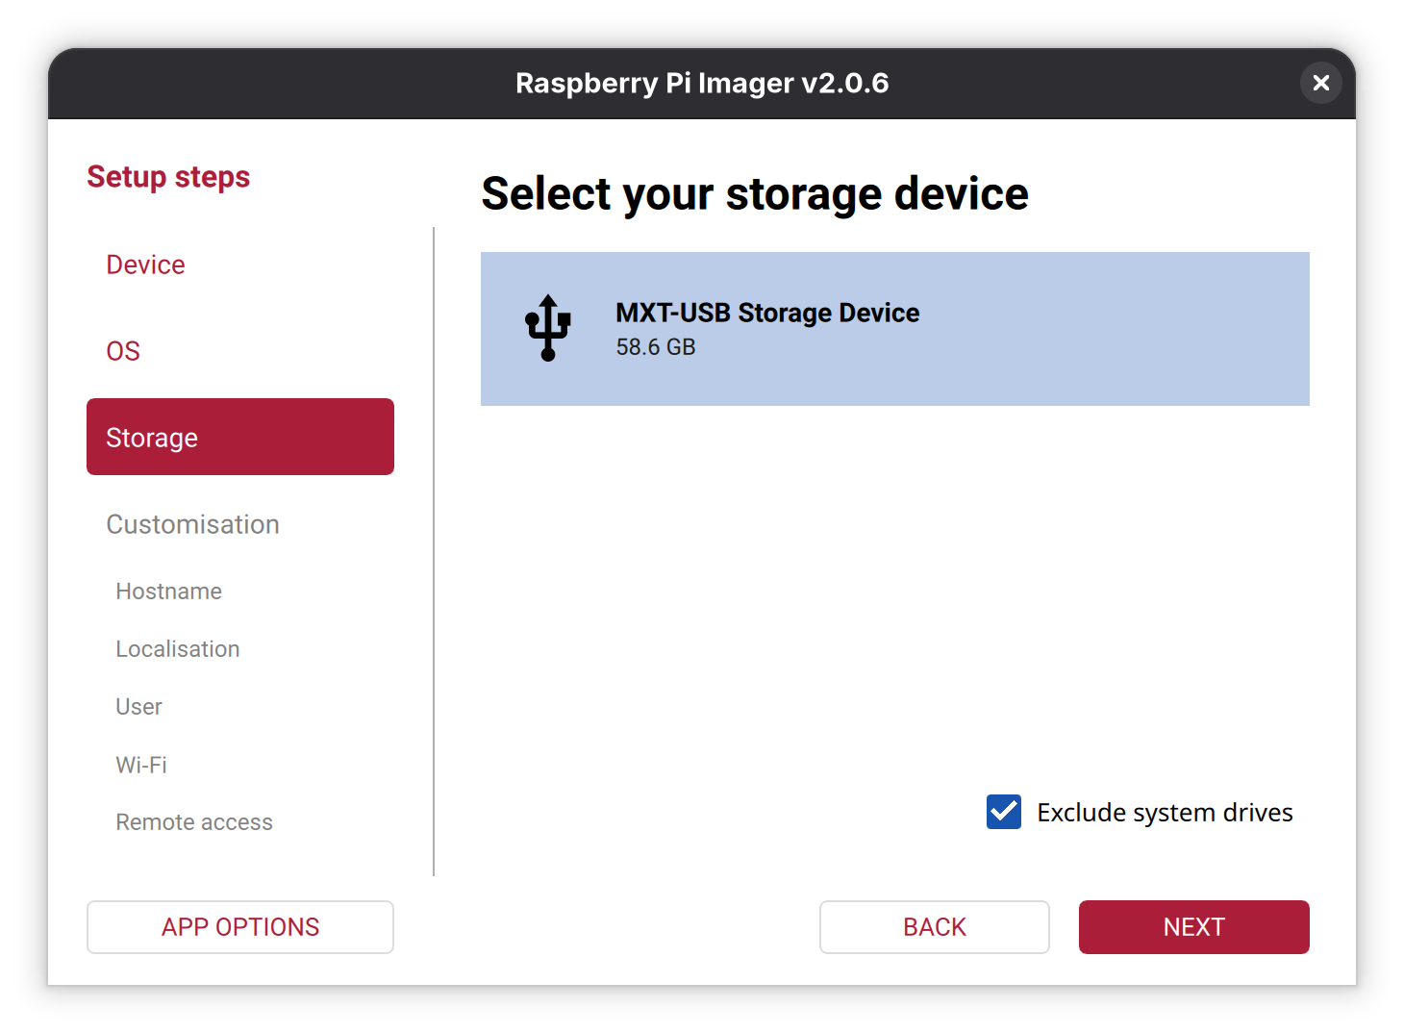The width and height of the screenshot is (1404, 1033).
Task: Click the 58.6 GB size text
Action: pyautogui.click(x=656, y=347)
